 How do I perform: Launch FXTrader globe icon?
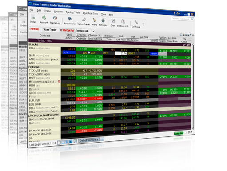[103, 22]
